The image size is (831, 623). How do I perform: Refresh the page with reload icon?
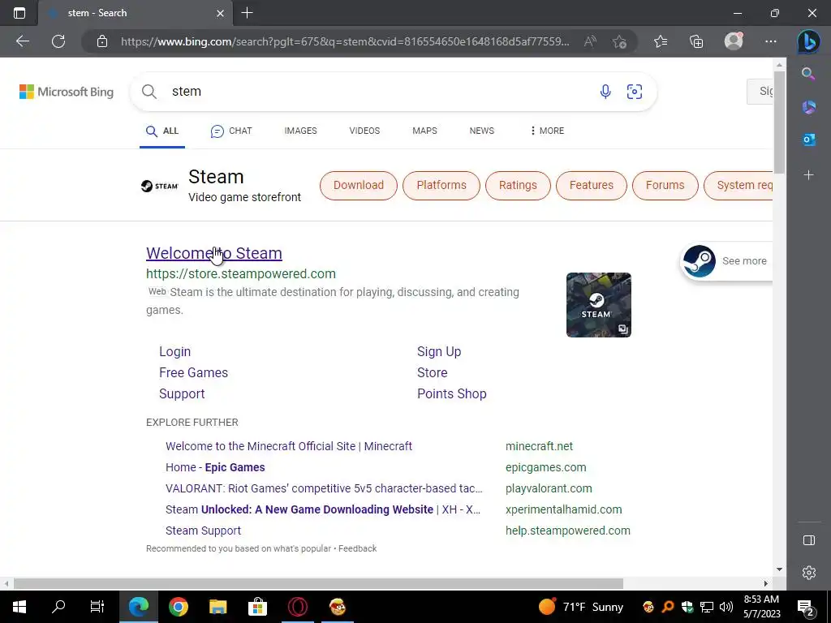(58, 41)
